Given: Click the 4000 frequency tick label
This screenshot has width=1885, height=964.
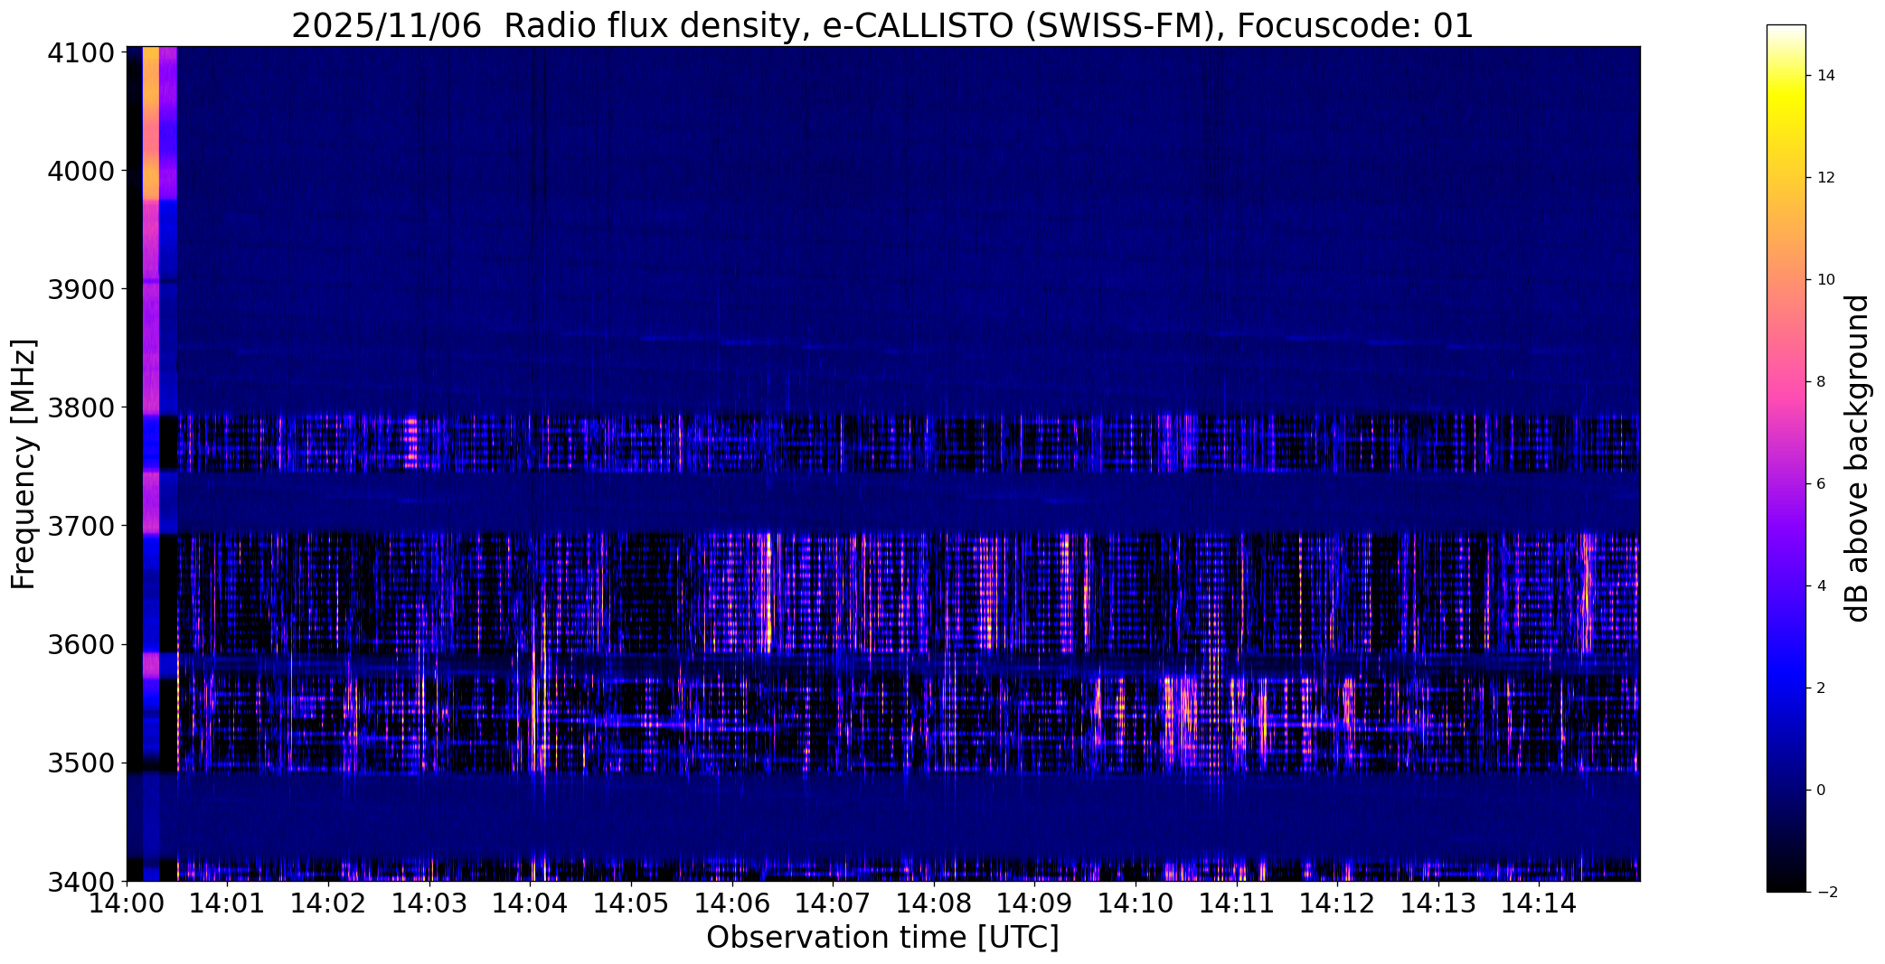Looking at the screenshot, I should 81,171.
